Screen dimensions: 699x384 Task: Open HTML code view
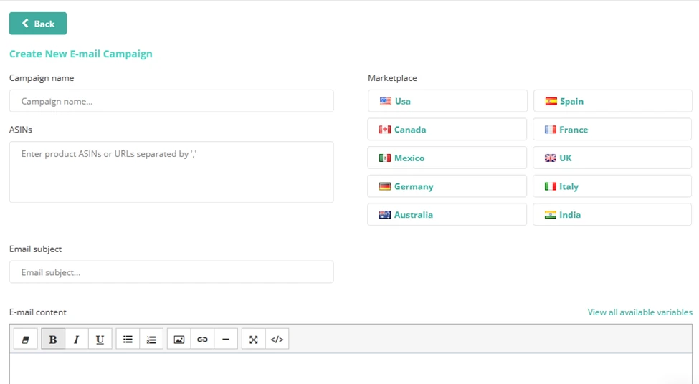click(x=277, y=340)
